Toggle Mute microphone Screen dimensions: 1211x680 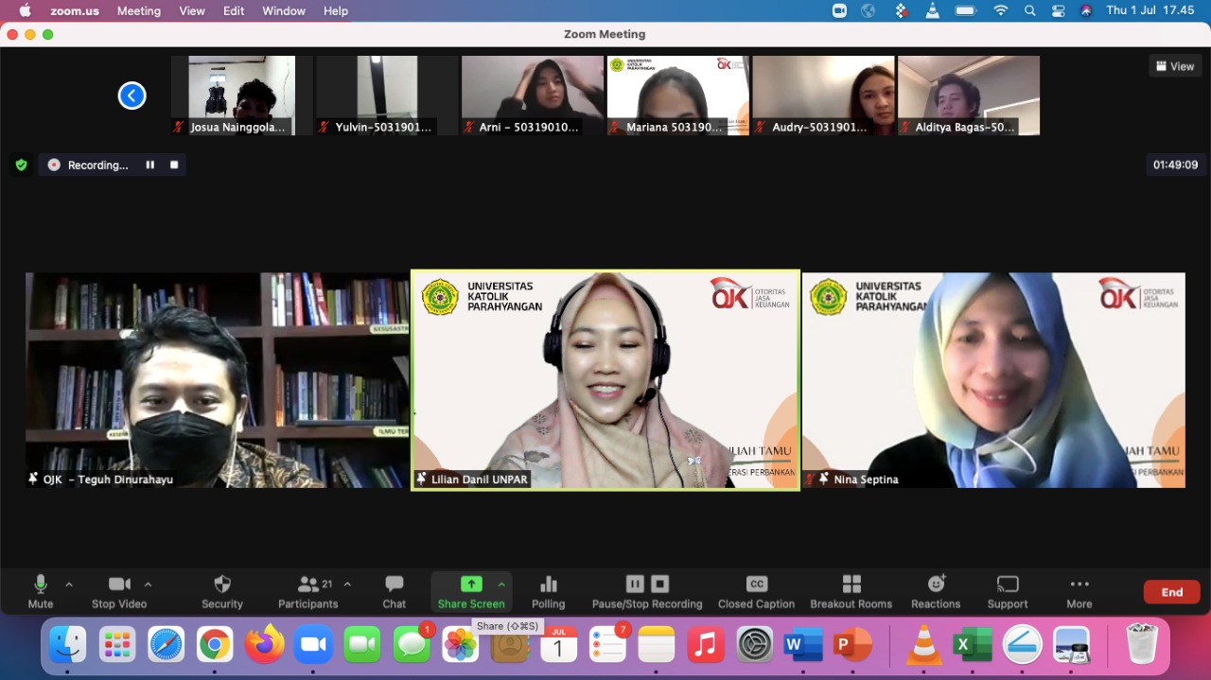[x=41, y=591]
